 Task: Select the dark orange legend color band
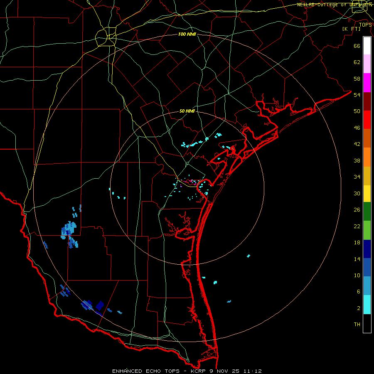tap(367, 138)
